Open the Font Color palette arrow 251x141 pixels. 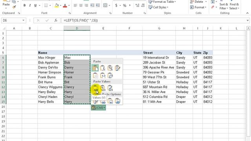pyautogui.click(x=69, y=5)
